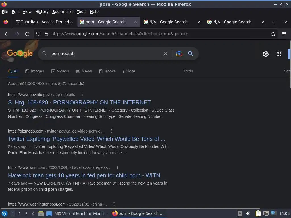The width and height of the screenshot is (291, 218).
Task: Open the clipboard manager tray icon
Action: pos(258,213)
